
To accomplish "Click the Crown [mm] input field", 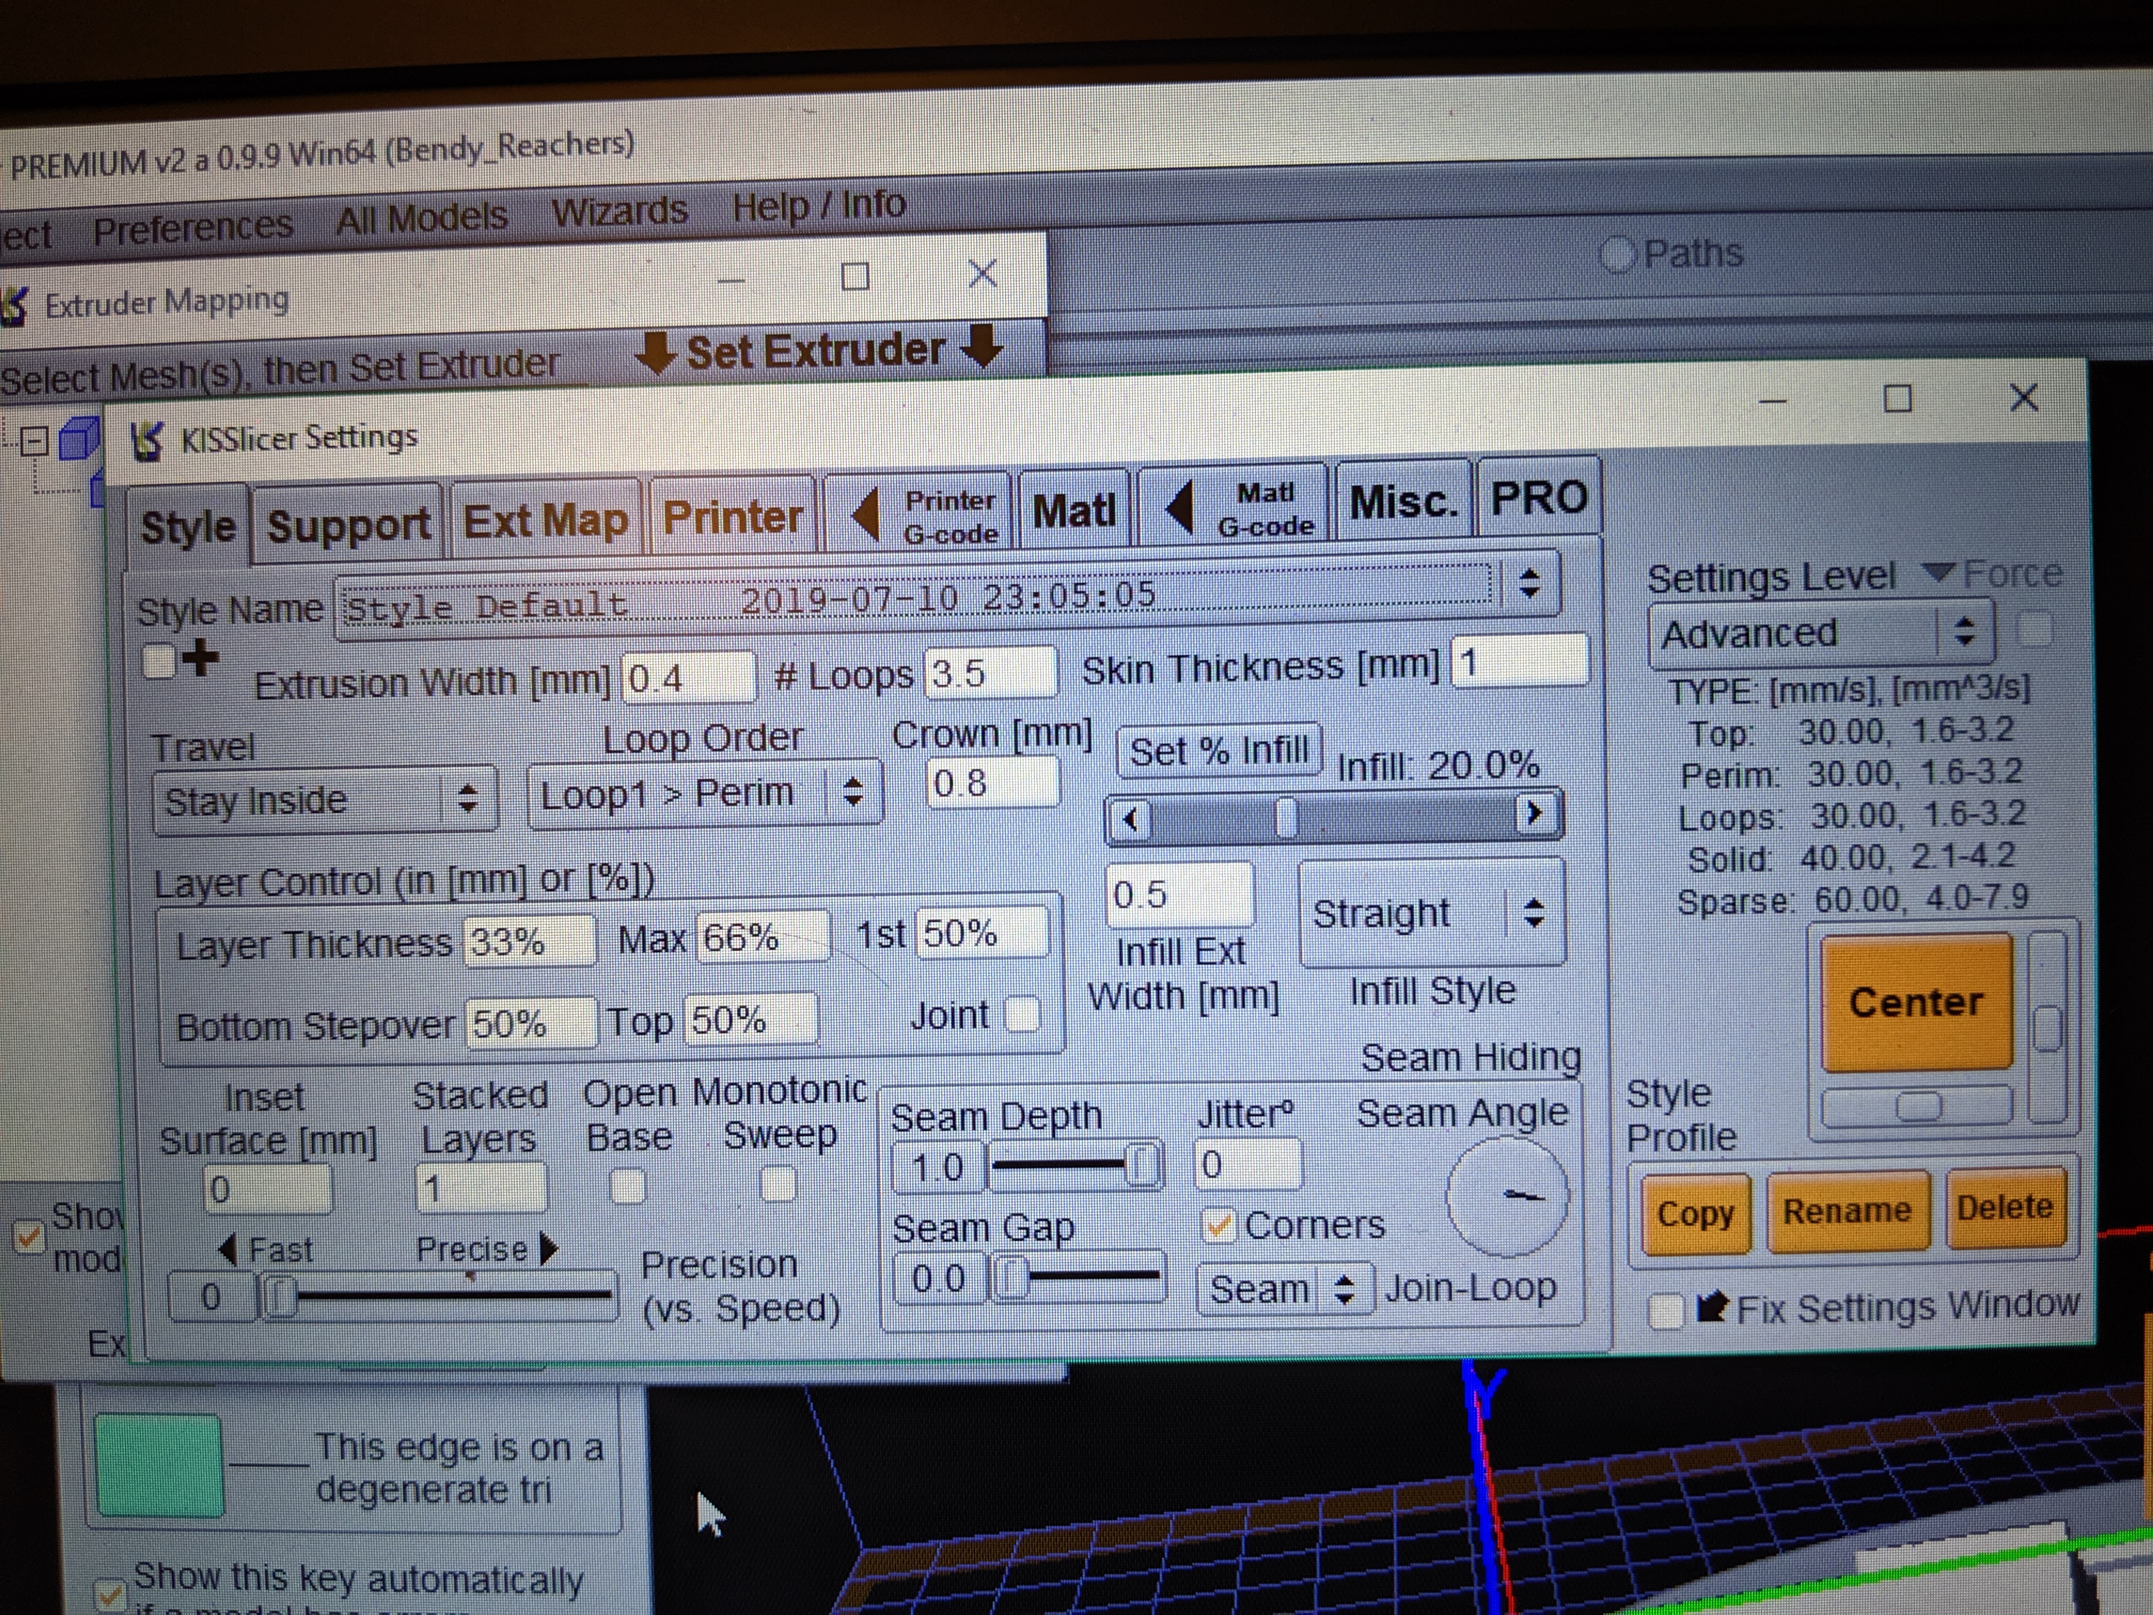I will [993, 783].
